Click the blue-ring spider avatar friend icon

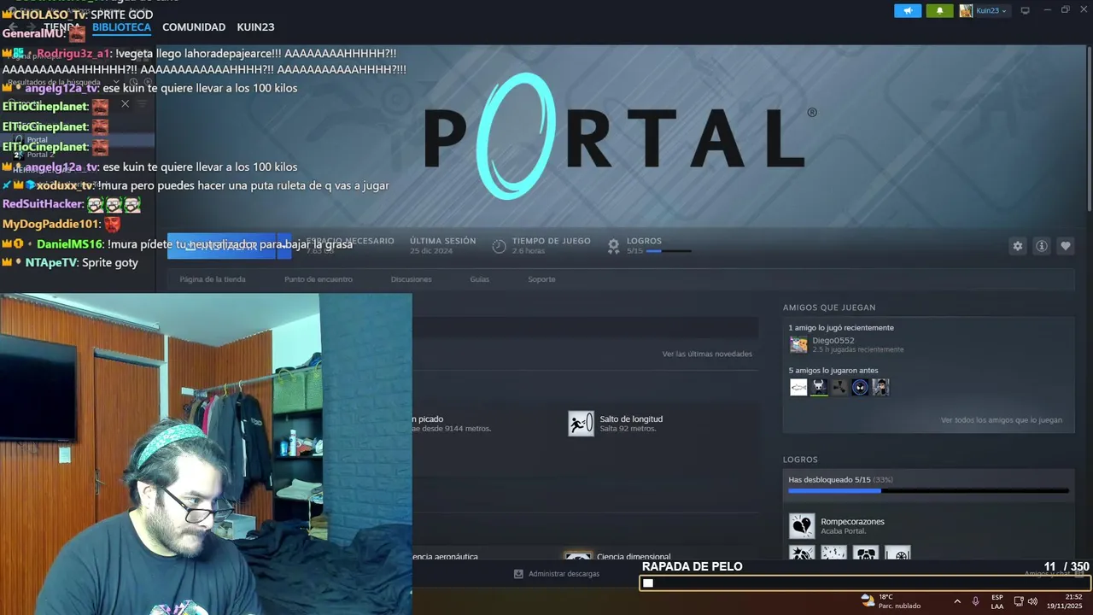pos(860,387)
